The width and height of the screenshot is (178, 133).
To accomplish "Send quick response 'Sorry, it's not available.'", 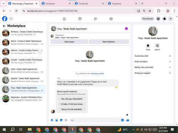I will (x=72, y=109).
